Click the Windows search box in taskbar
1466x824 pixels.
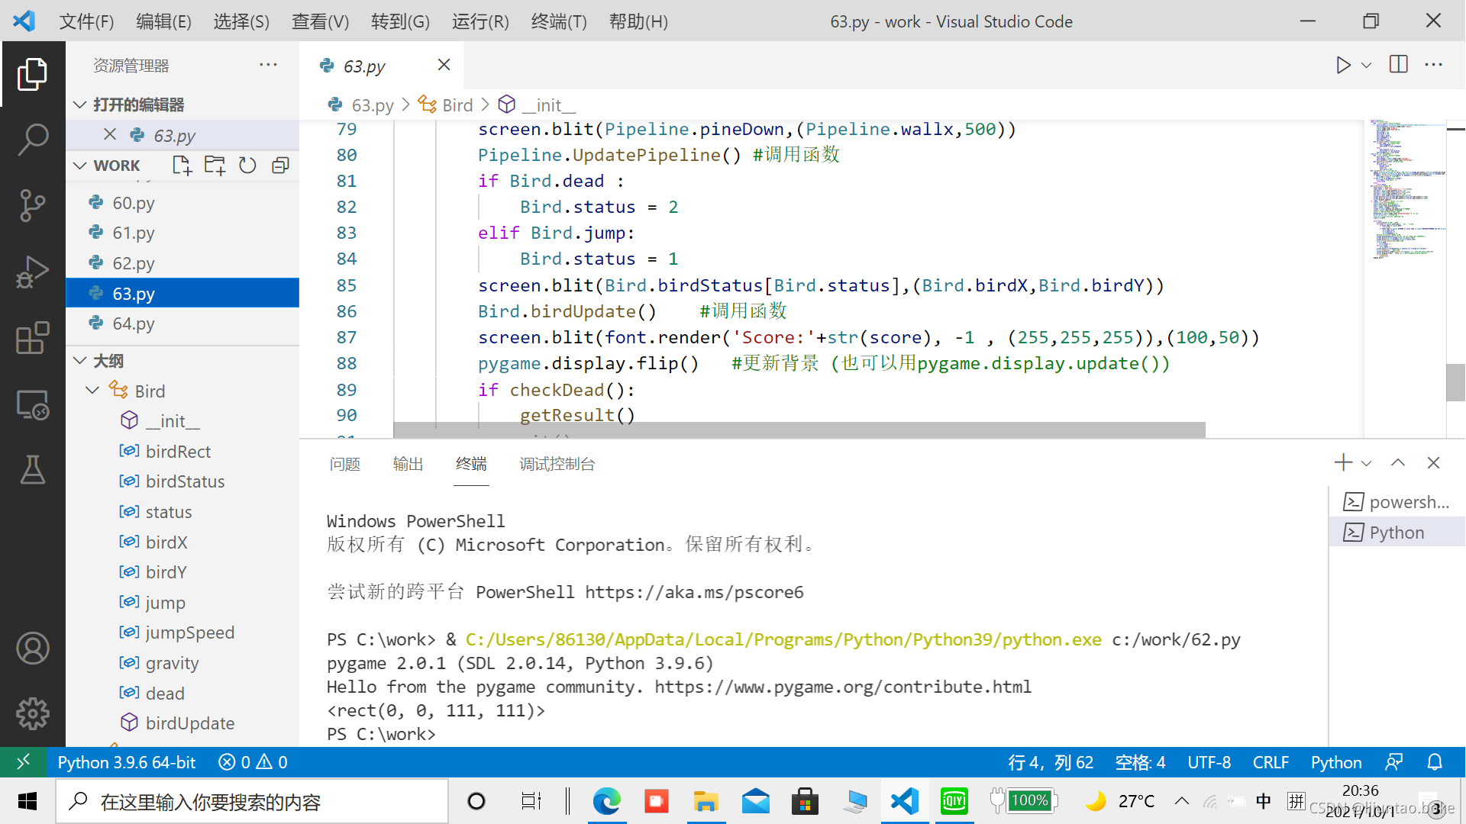coord(252,802)
